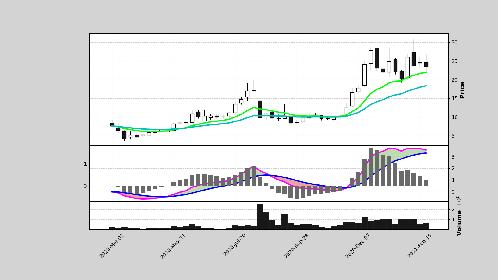The height and width of the screenshot is (280, 498).
Task: Click the 2020-Mar-02 date label
Action: (x=112, y=246)
